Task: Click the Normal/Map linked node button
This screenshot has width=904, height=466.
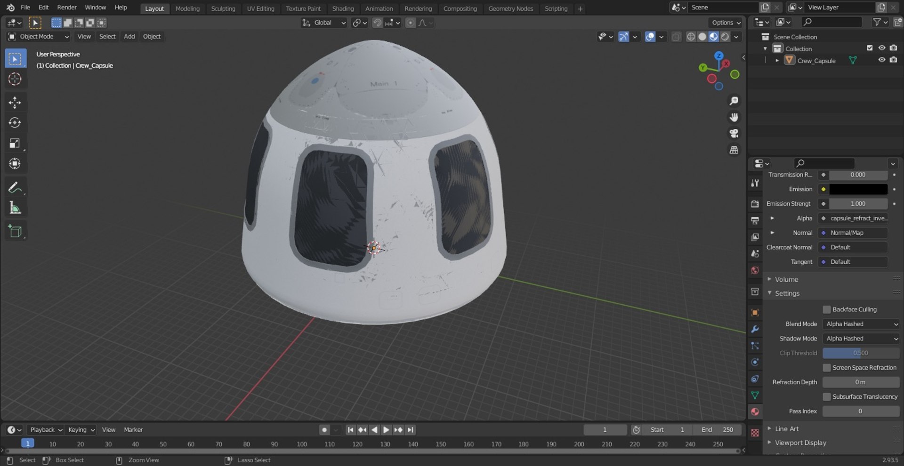Action: tap(854, 233)
